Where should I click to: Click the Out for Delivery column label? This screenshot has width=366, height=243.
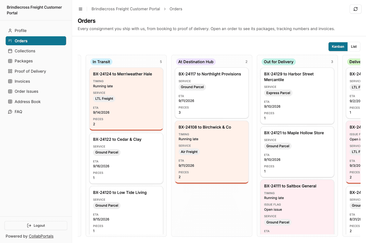279,62
